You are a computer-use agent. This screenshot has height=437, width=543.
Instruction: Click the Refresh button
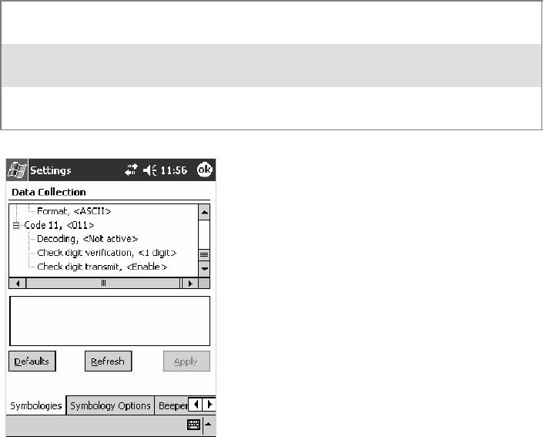[109, 361]
